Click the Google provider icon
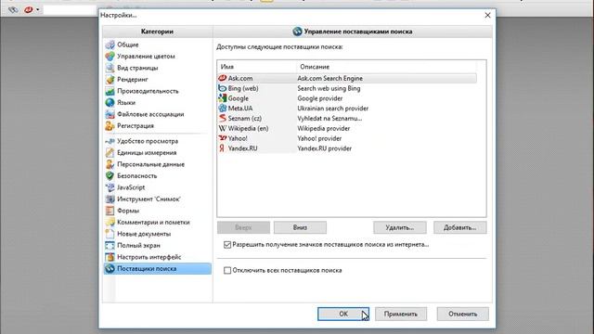Viewport: 594px width, 334px height. pos(223,98)
